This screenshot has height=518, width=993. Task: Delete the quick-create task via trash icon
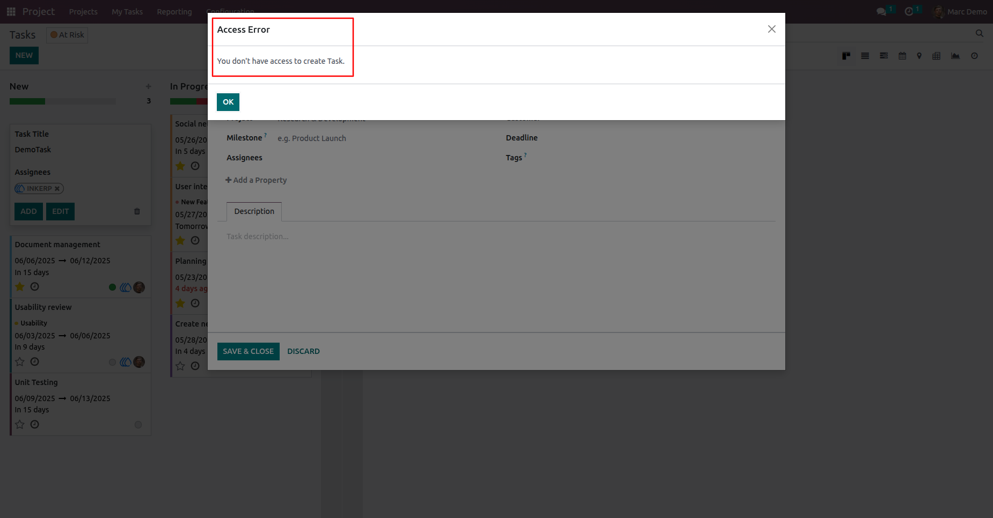[x=137, y=211]
